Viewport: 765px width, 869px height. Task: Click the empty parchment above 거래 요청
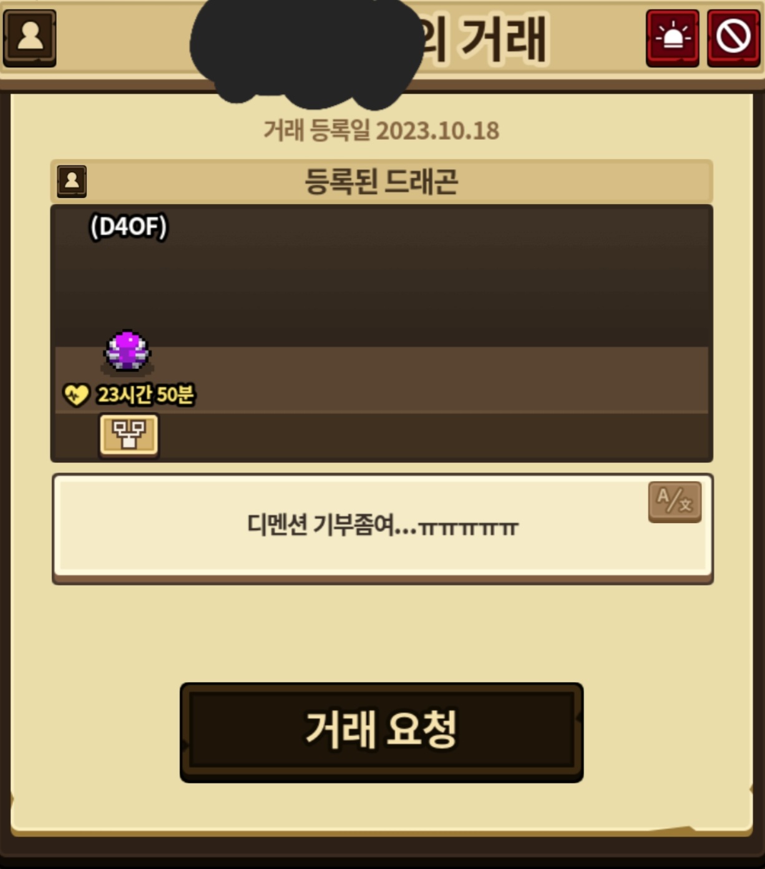(381, 634)
